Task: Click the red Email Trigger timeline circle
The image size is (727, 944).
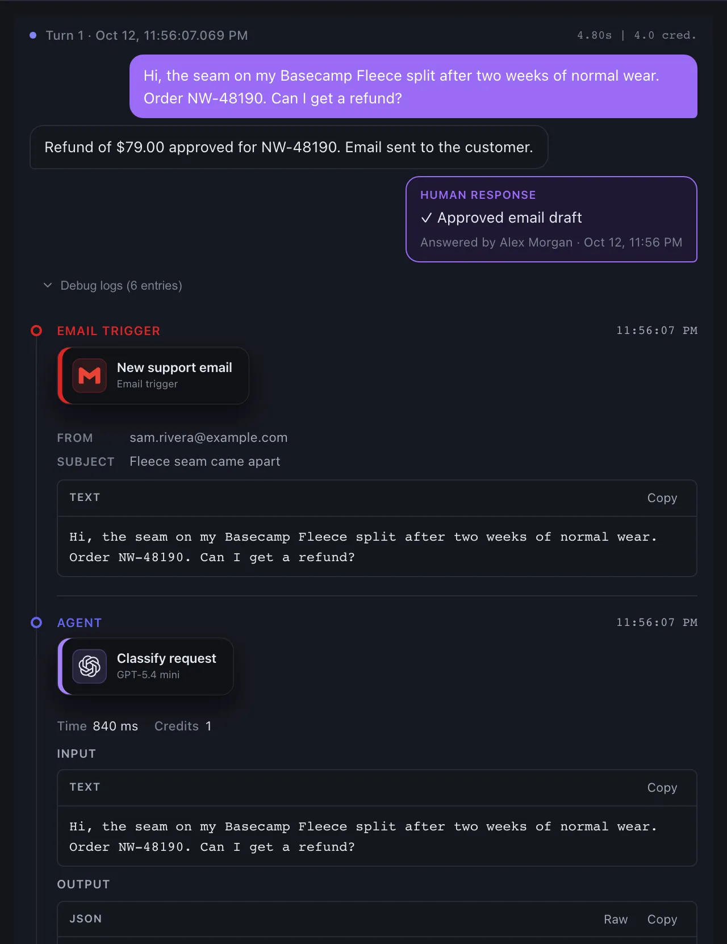Action: (x=36, y=331)
